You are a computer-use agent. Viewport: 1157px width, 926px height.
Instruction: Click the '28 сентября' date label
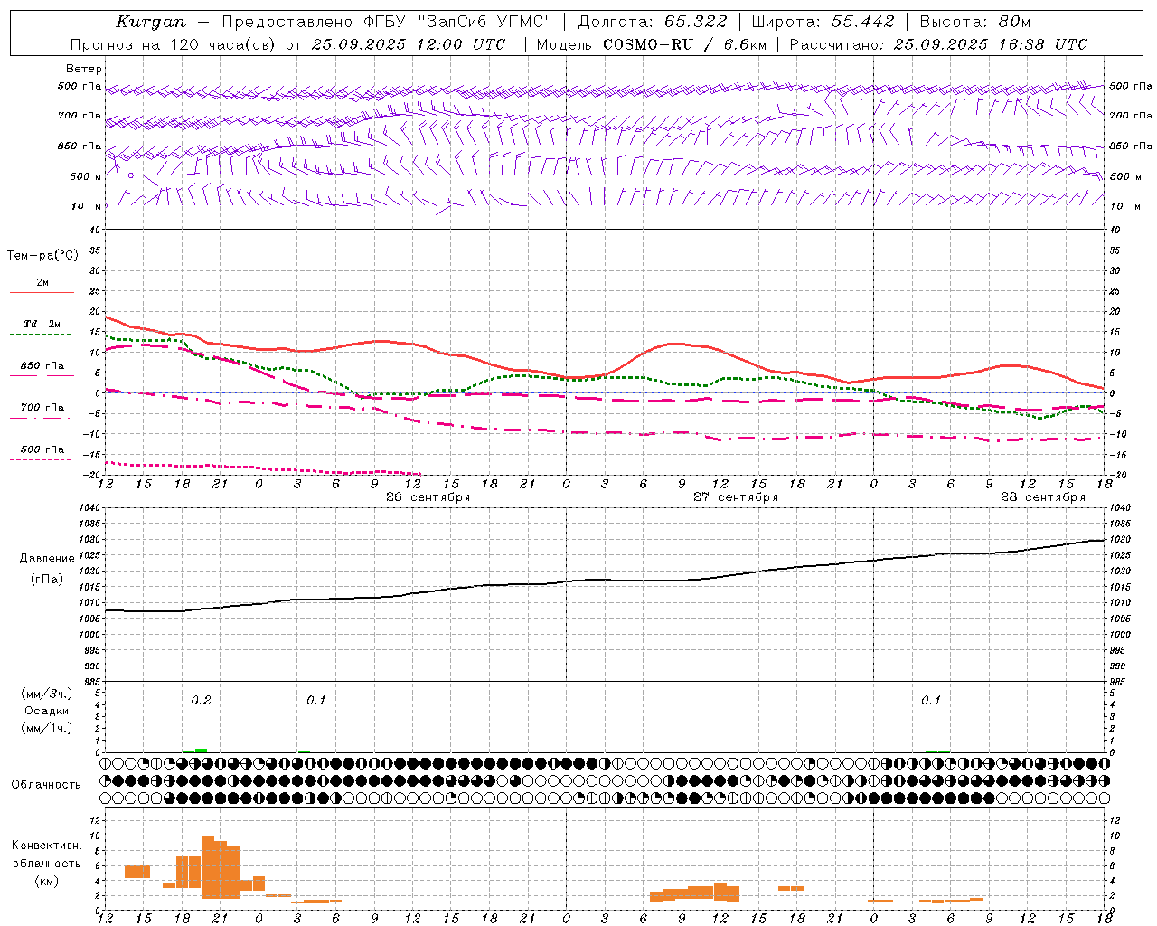(1043, 497)
